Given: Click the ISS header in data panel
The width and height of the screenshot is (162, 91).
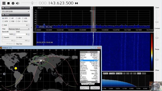Looking at the screenshot, I should tap(89, 52).
